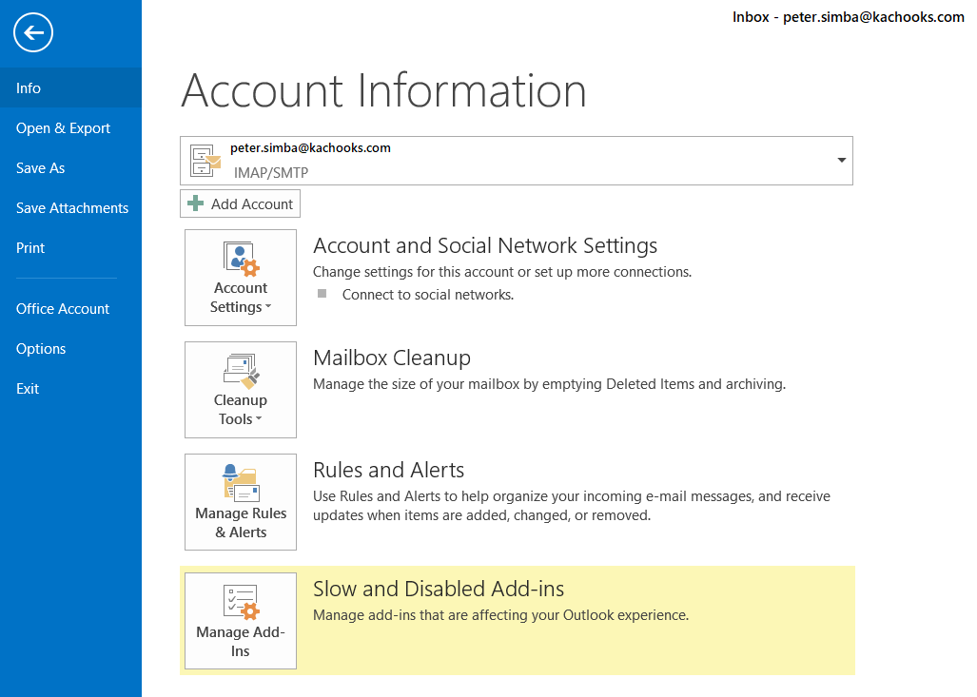Click 'Change settings for this account' description

click(x=502, y=272)
